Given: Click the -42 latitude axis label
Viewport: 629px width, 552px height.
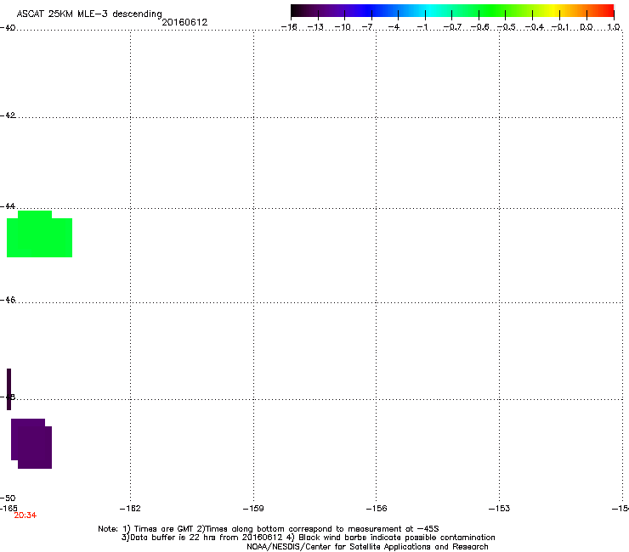Looking at the screenshot, I should pos(8,115).
